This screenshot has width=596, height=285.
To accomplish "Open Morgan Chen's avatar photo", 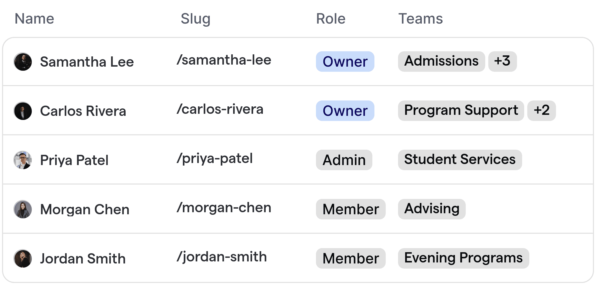I will coord(23,209).
